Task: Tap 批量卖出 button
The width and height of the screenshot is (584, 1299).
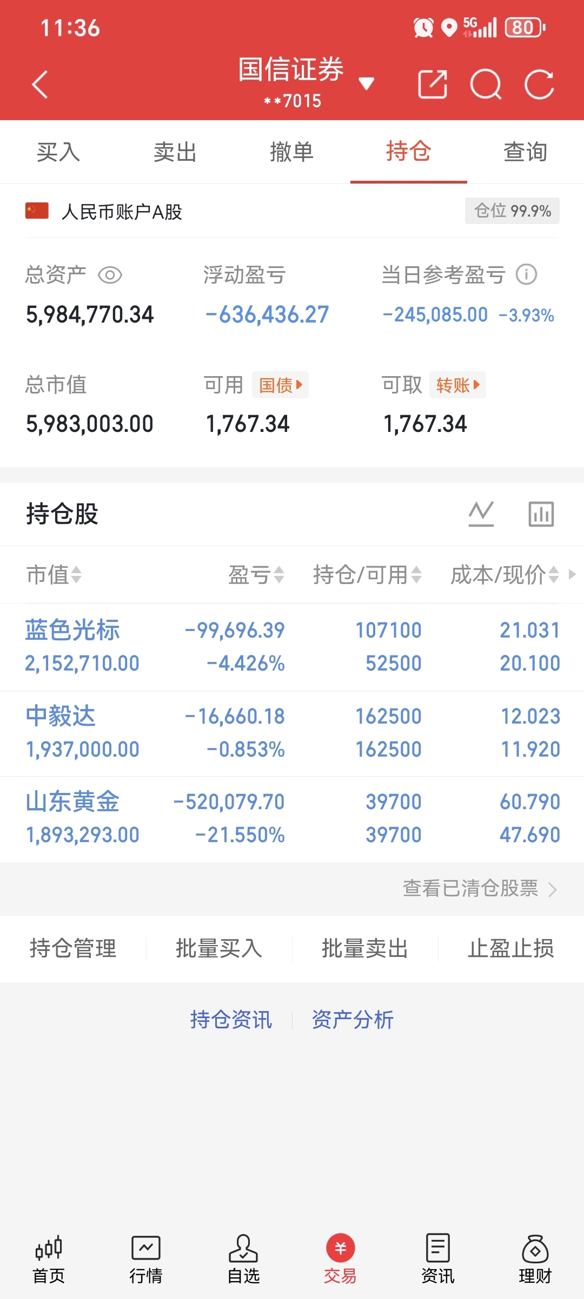Action: 365,948
